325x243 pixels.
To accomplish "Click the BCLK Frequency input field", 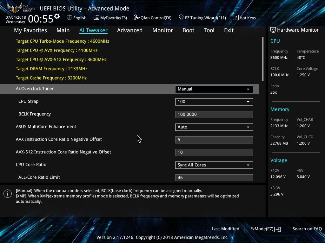I will 214,114.
